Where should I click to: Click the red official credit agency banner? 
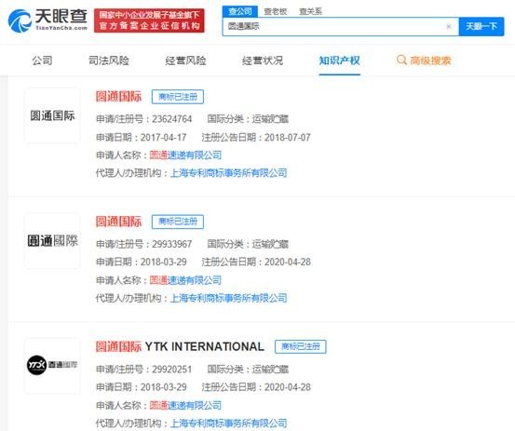pos(149,20)
